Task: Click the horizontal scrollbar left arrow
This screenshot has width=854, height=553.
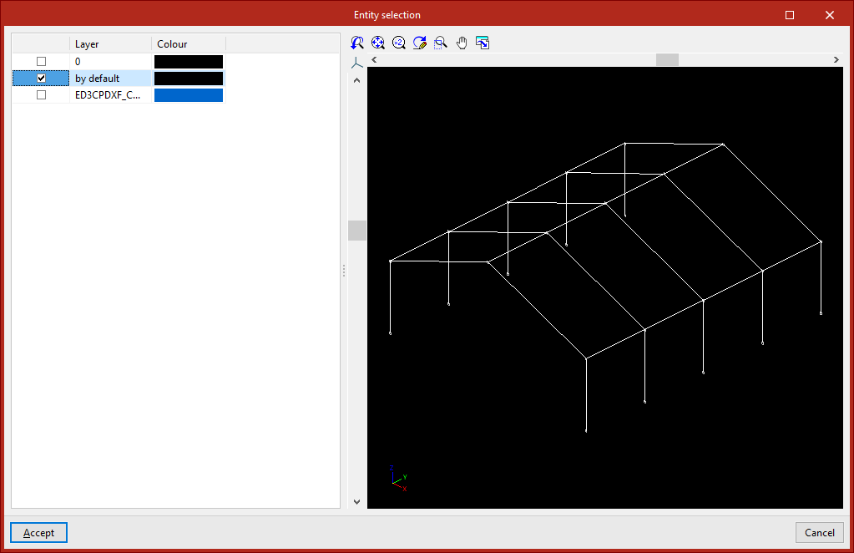Action: coord(374,60)
